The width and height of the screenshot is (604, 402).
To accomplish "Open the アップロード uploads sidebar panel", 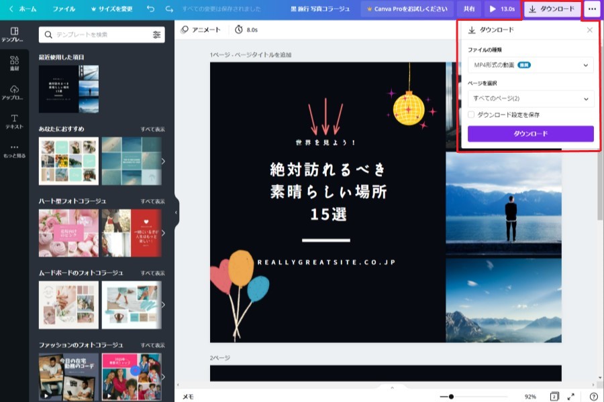I will click(x=14, y=92).
